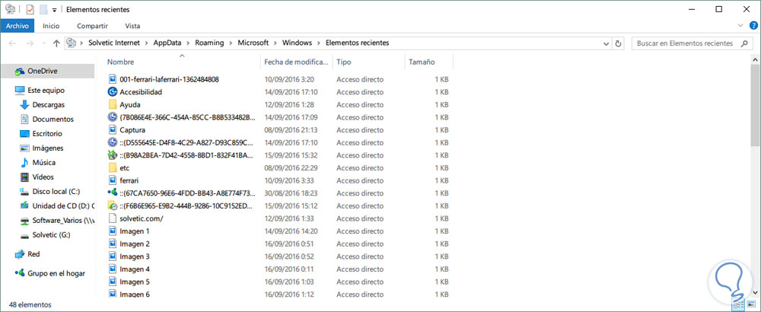The image size is (761, 312).
Task: Click the Software_Varios network drive icon
Action: pyautogui.click(x=25, y=221)
